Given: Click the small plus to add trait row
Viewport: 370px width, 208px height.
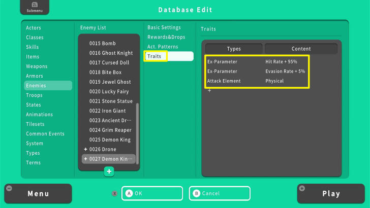Looking at the screenshot, I should tap(209, 90).
